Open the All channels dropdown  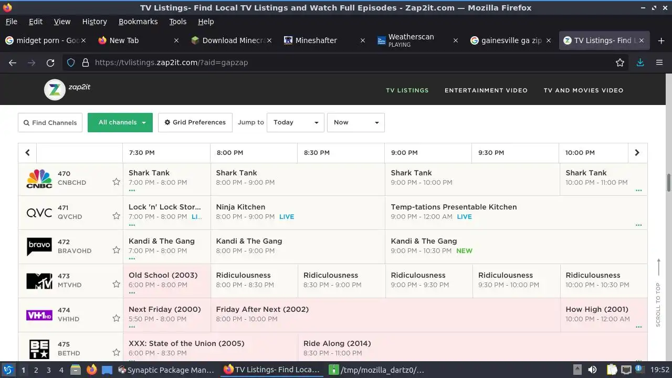coord(120,122)
